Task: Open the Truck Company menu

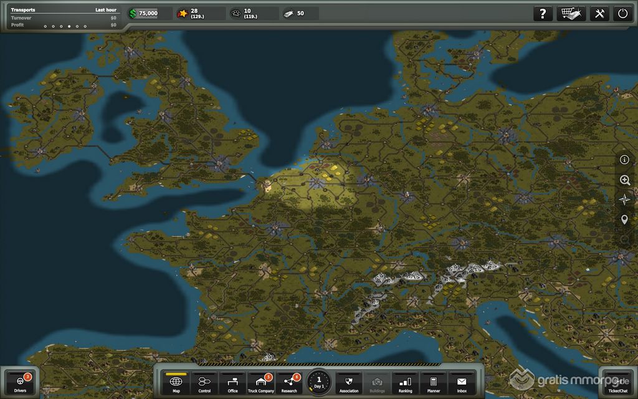Action: (261, 383)
